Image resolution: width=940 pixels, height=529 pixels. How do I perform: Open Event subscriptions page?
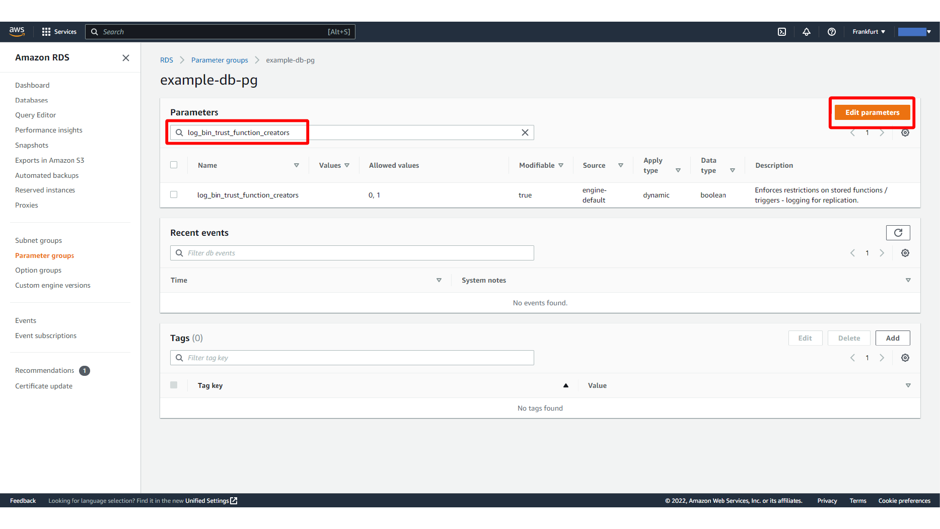[46, 336]
